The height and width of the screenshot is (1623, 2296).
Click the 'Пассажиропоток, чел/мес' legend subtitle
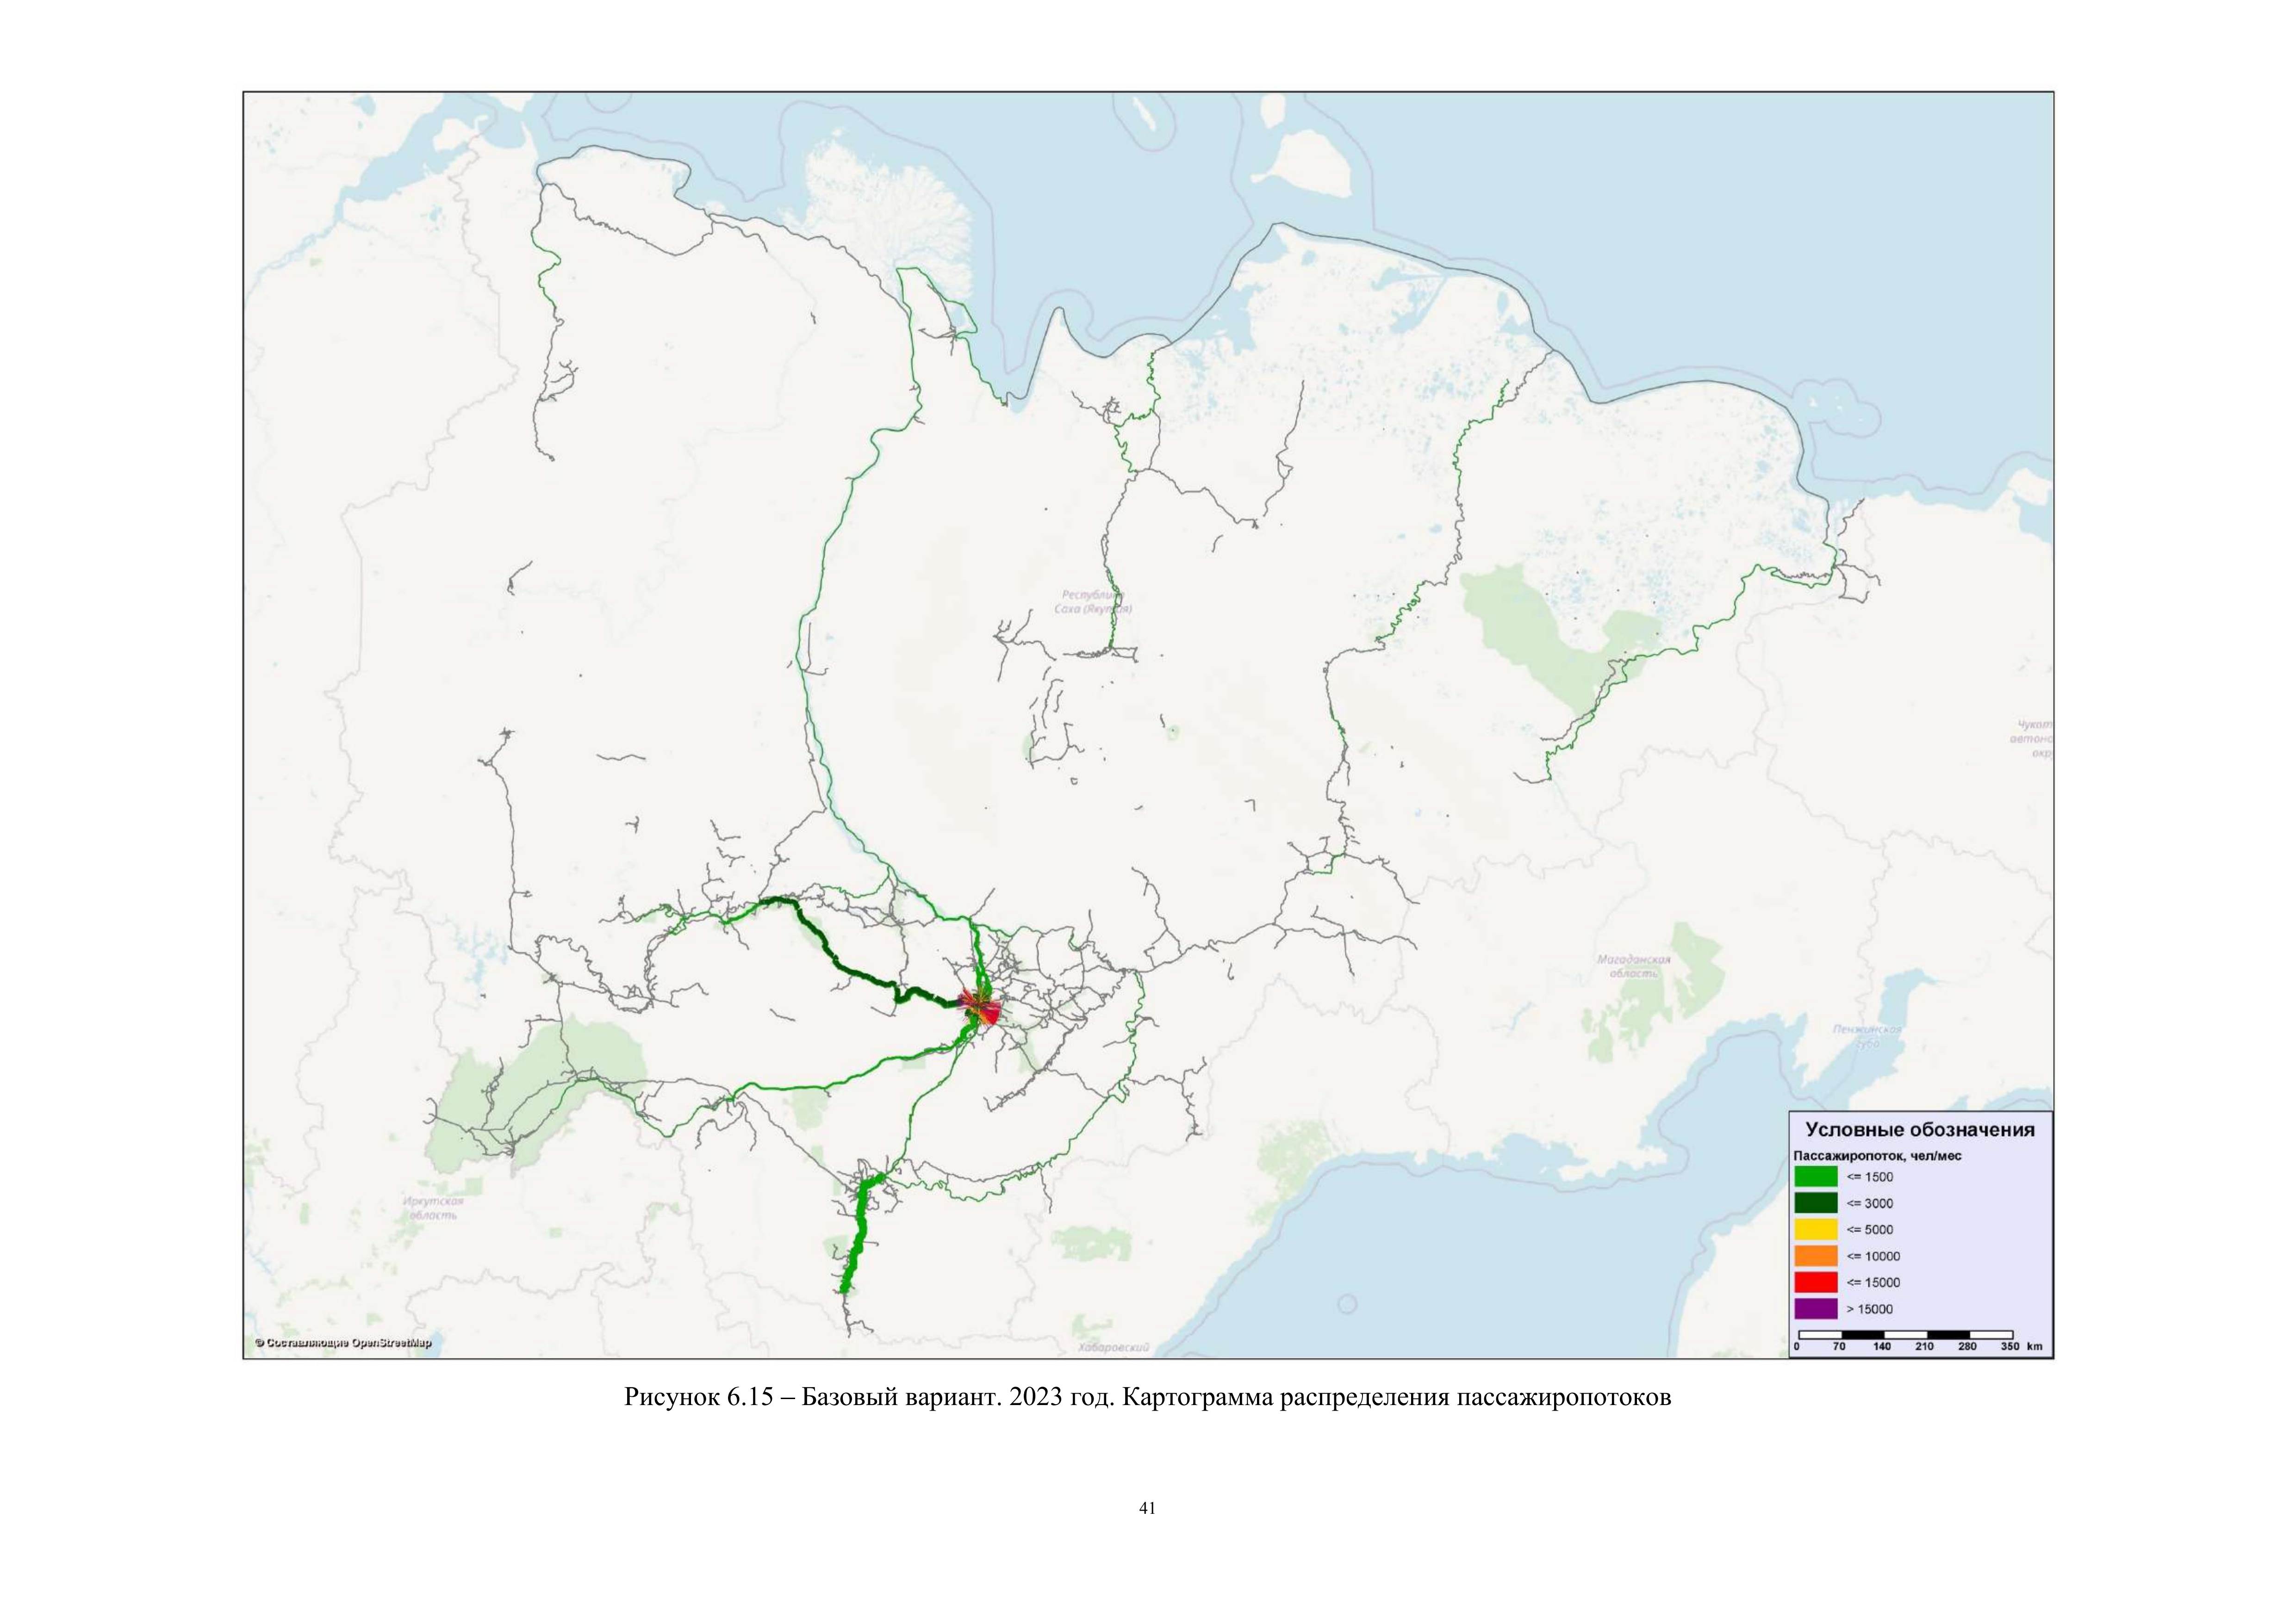coord(1877,1155)
